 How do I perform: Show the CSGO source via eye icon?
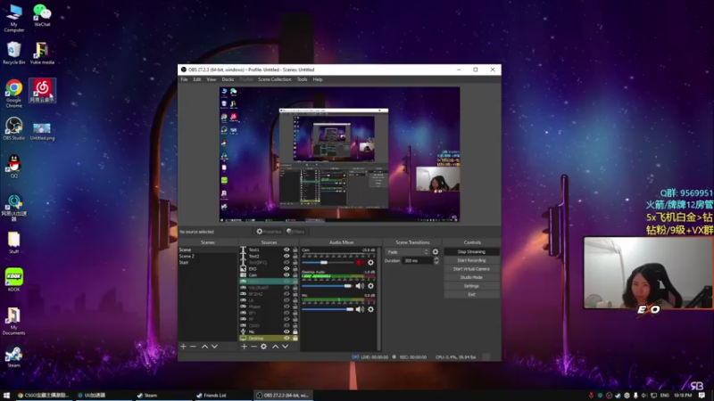coord(286,325)
